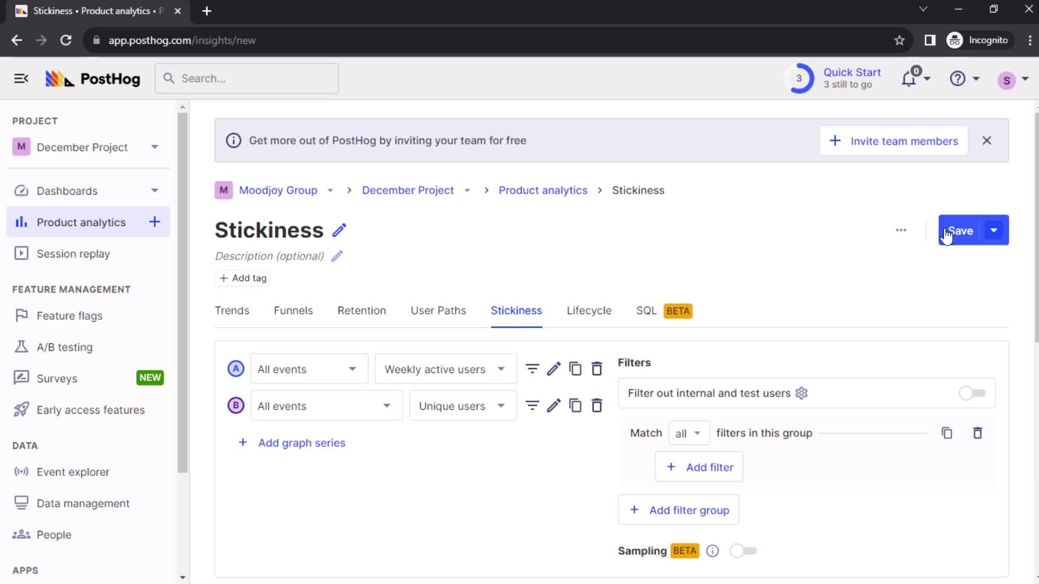This screenshot has width=1039, height=584.
Task: Click the Quick Start progress circle
Action: pyautogui.click(x=799, y=78)
